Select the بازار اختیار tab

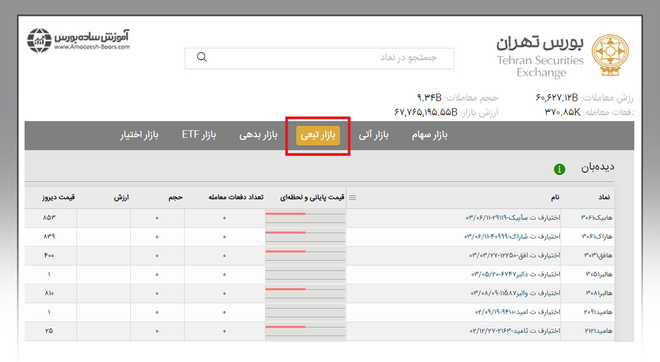[139, 135]
